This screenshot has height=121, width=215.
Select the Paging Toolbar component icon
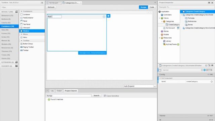(x=21, y=47)
